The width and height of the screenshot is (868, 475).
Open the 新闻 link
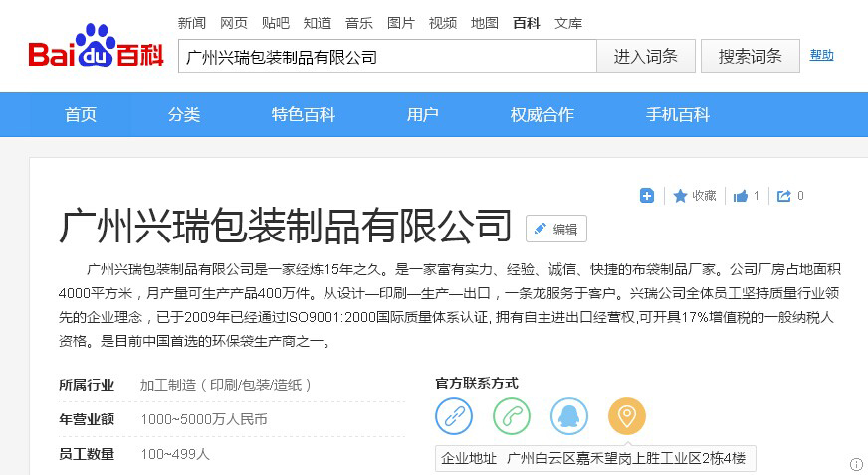191,23
